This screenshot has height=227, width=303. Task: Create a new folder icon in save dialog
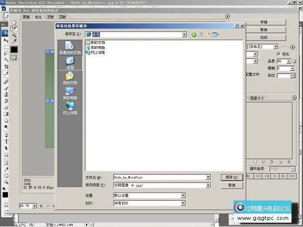pos(208,35)
